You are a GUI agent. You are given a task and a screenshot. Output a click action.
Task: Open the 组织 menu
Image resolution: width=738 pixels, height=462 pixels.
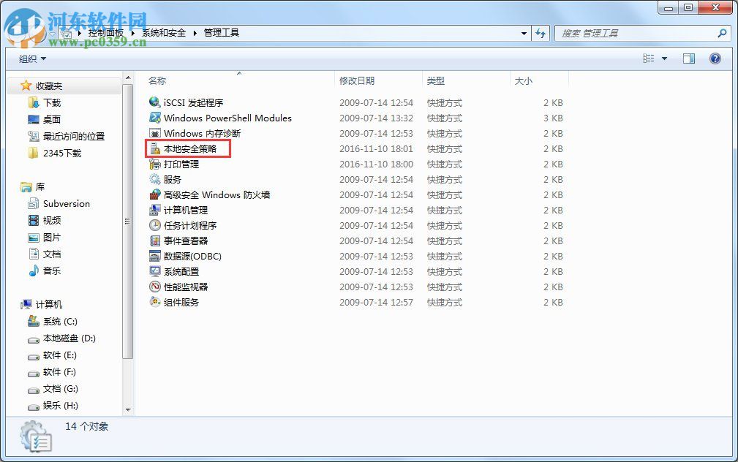point(31,58)
